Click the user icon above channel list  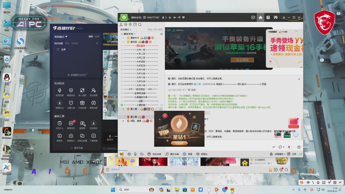121,25
